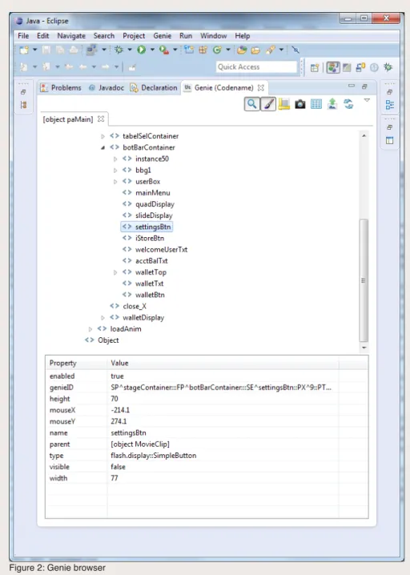Click the Package Explorer icon in left sidebar
Viewport: 410px width, 575px height.
tap(23, 105)
